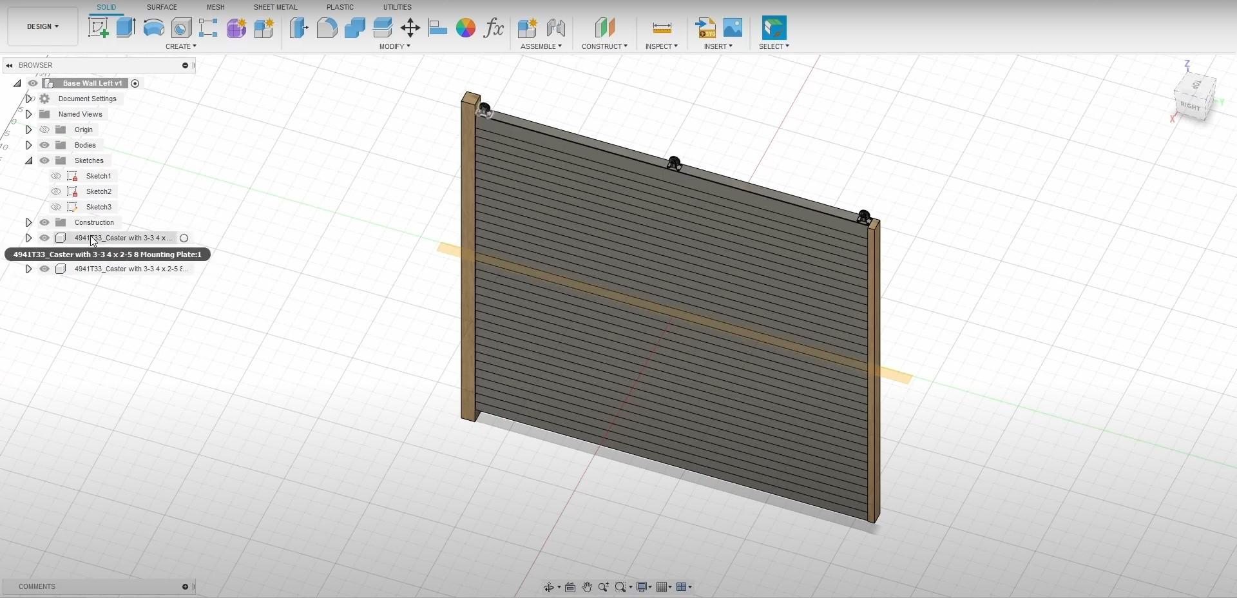Select the Align tool
1237x598 pixels.
pyautogui.click(x=437, y=28)
